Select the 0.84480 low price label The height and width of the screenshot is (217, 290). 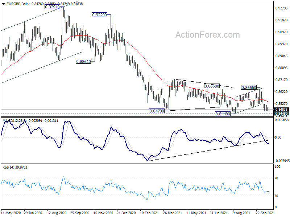223,114
